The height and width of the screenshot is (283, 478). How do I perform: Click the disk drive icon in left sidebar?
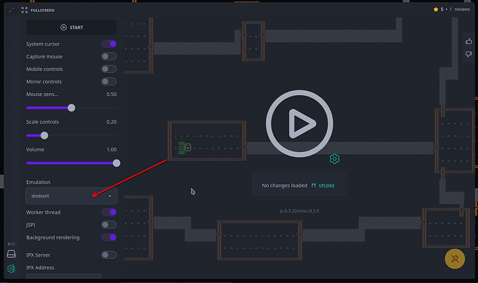[x=11, y=254]
